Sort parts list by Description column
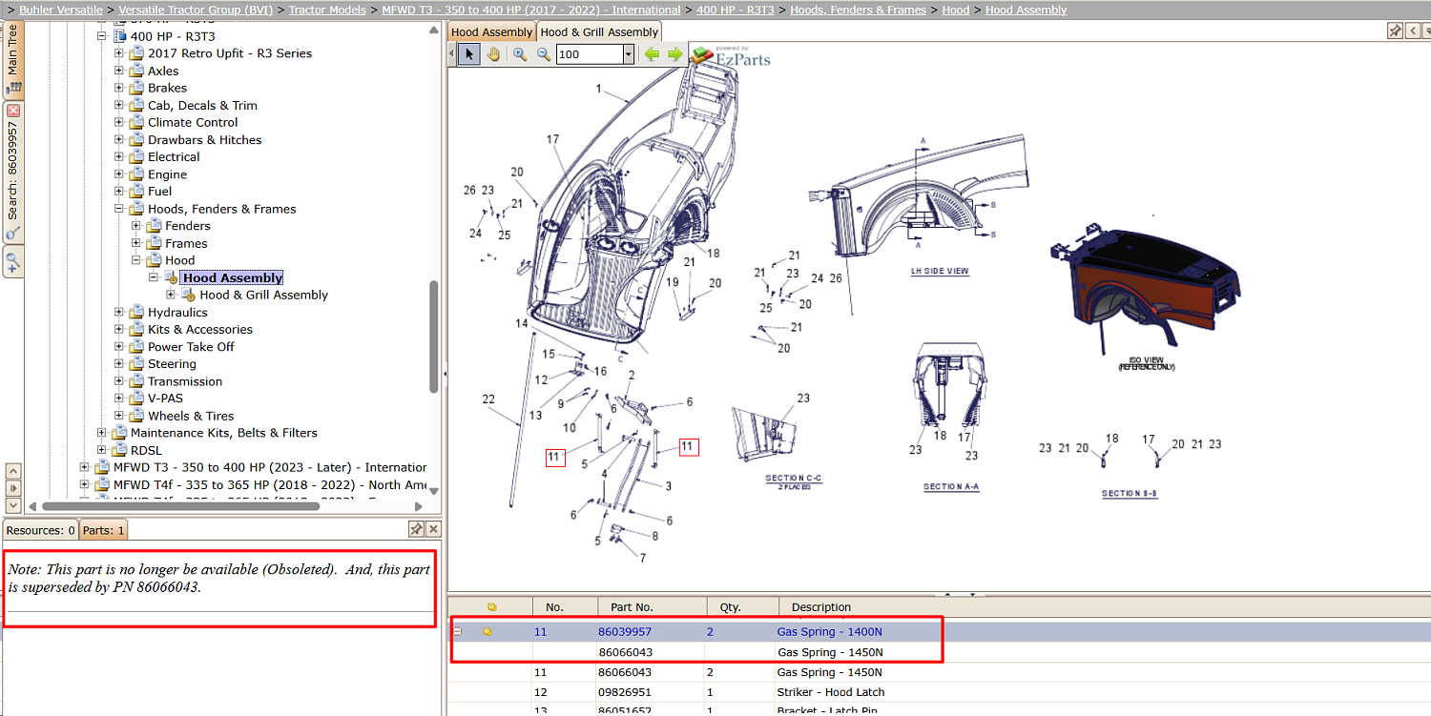Viewport: 1431px width, 716px height. [x=1105, y=606]
